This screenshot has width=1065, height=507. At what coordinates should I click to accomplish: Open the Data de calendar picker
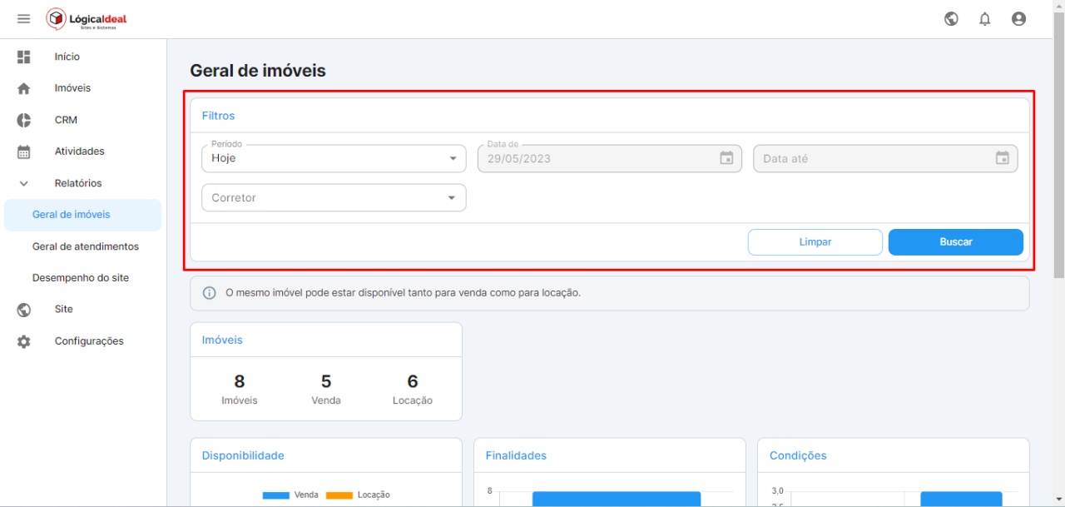726,158
